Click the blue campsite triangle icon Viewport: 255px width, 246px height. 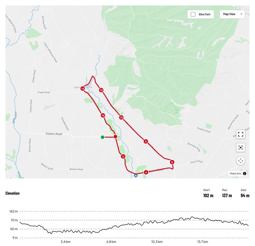coord(136,175)
